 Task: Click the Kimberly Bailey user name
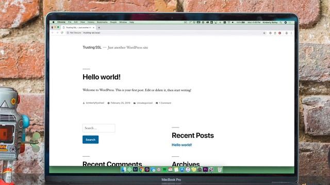click(270, 22)
